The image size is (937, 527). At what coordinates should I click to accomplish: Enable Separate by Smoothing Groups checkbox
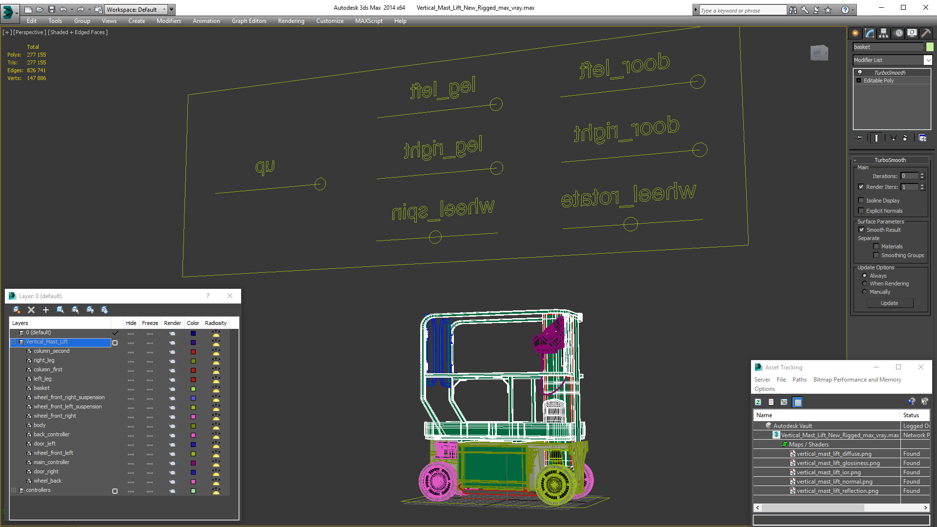[x=876, y=255]
